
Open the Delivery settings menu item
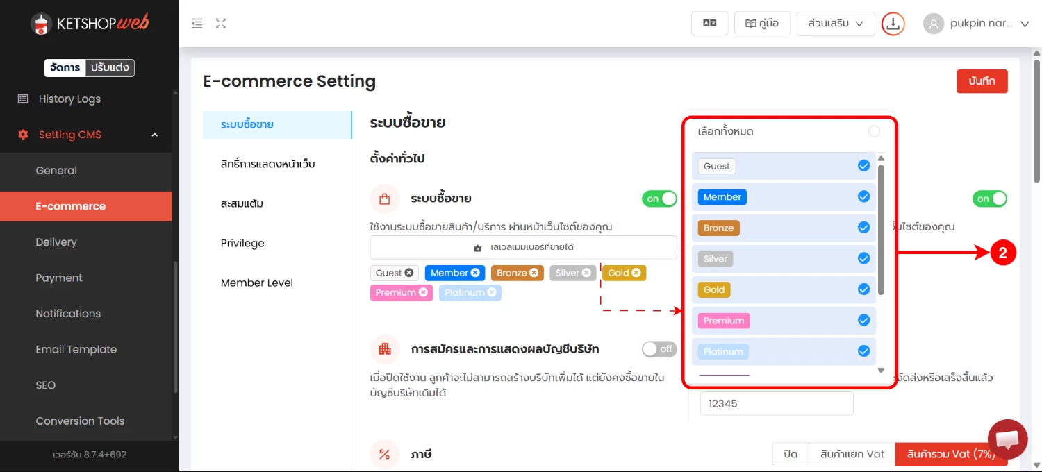[56, 242]
